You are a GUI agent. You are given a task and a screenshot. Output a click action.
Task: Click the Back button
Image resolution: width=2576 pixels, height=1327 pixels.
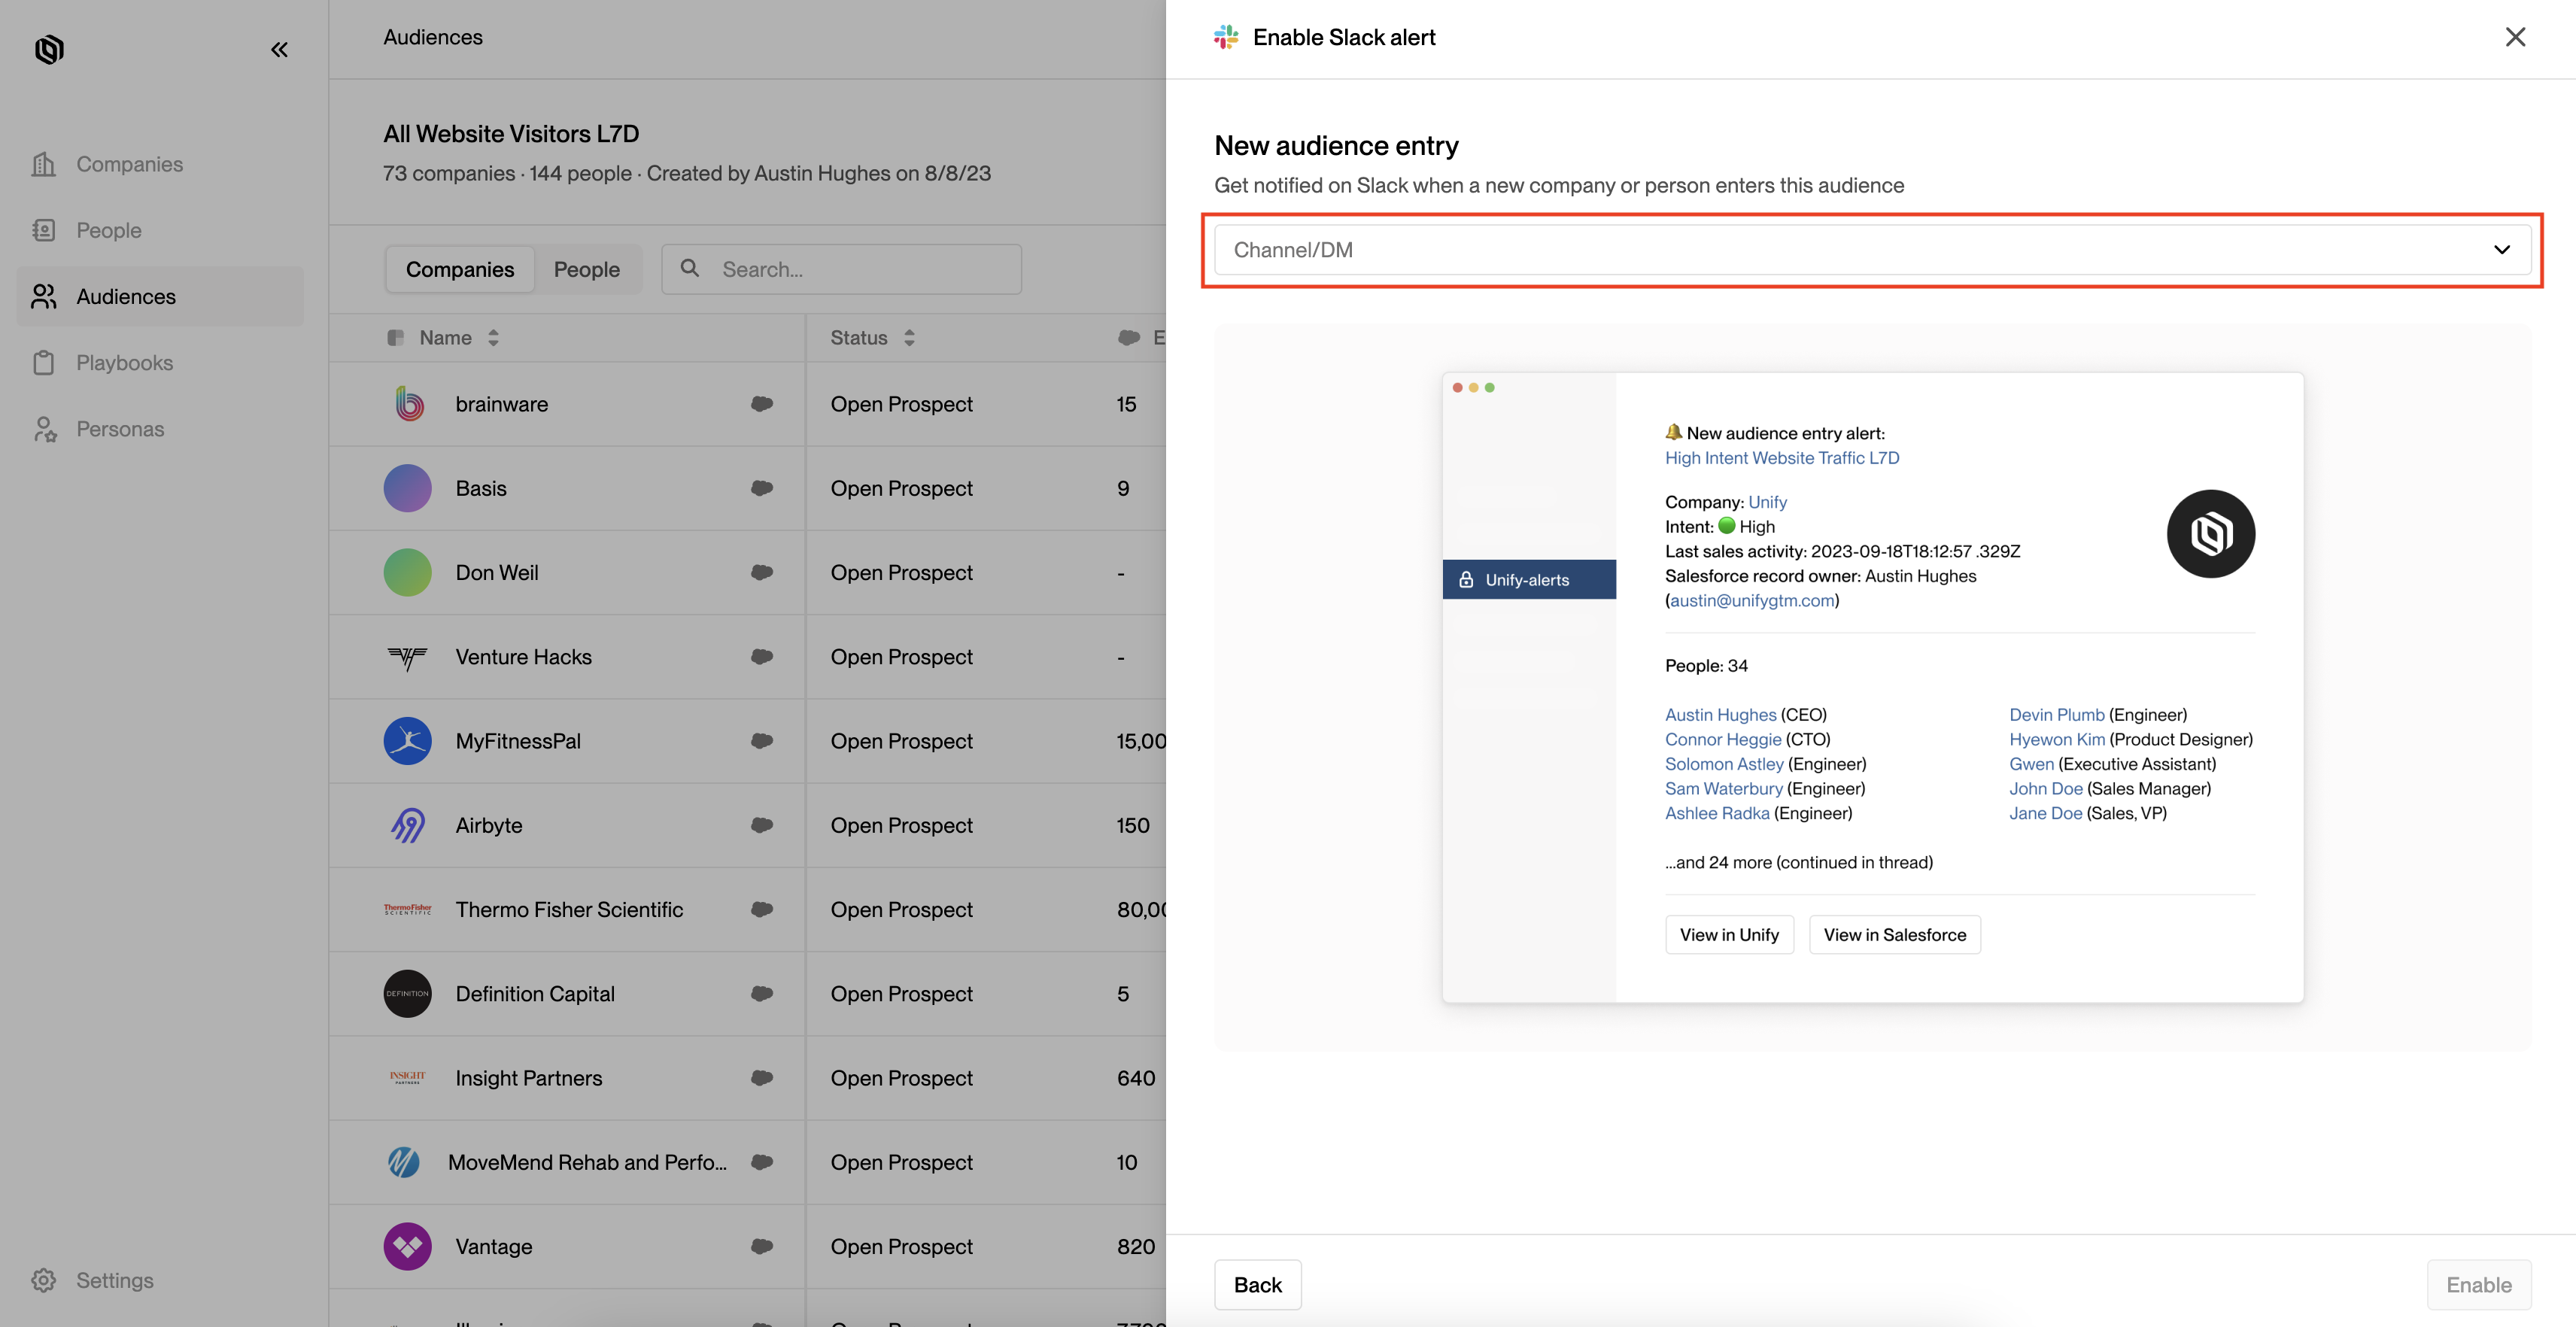tap(1257, 1285)
